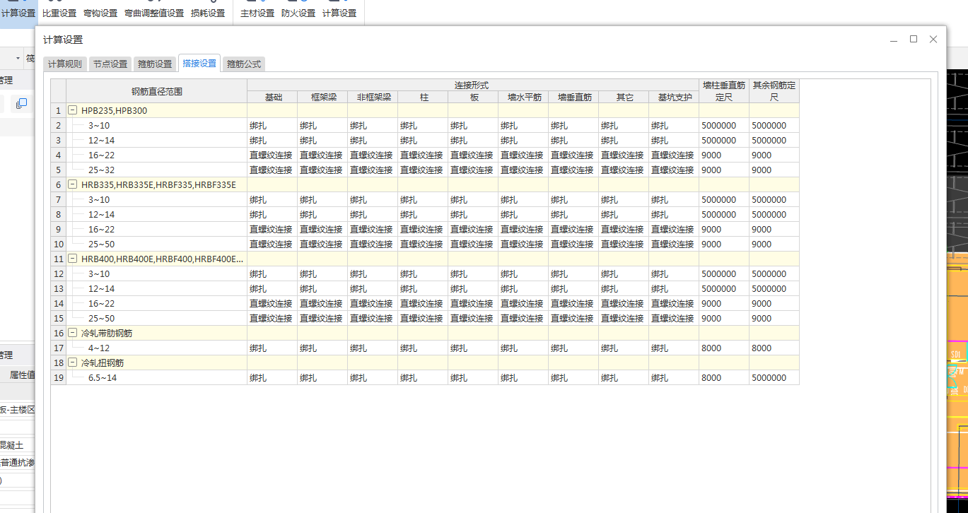The width and height of the screenshot is (968, 513).
Task: Click 计算设置 next to 防火设置
Action: pos(339,13)
